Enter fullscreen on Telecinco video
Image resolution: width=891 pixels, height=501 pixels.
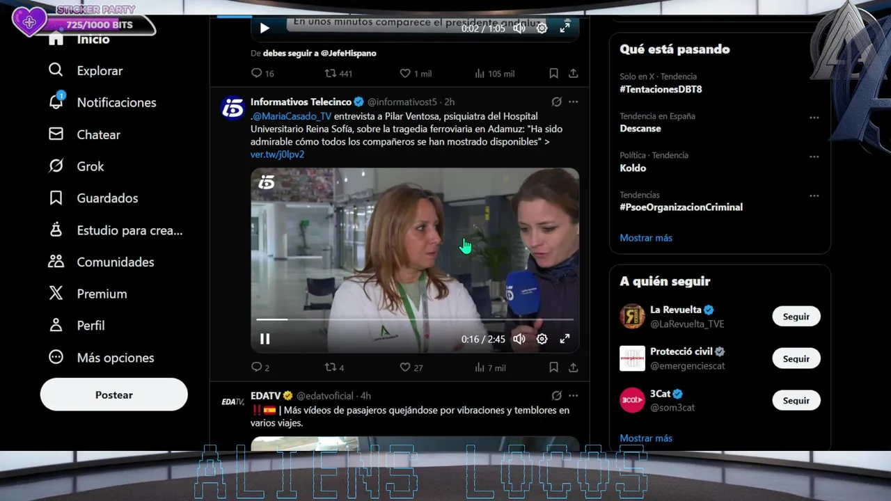click(565, 339)
